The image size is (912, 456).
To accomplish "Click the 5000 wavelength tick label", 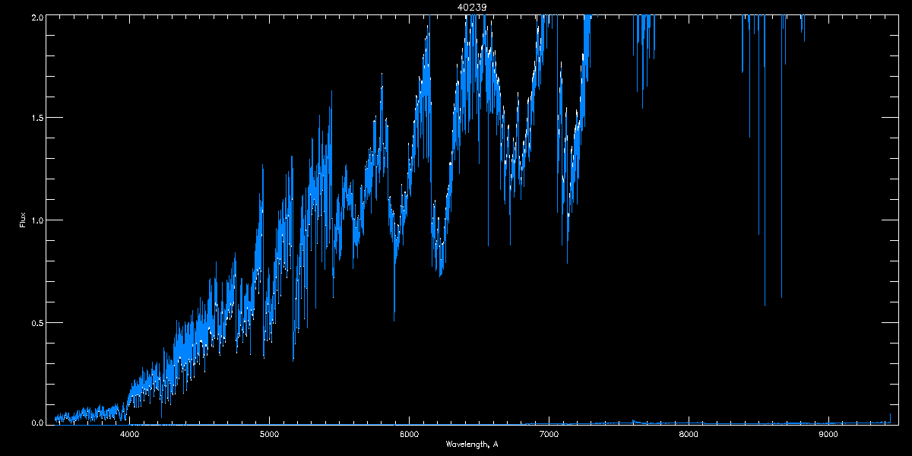I will 269,435.
